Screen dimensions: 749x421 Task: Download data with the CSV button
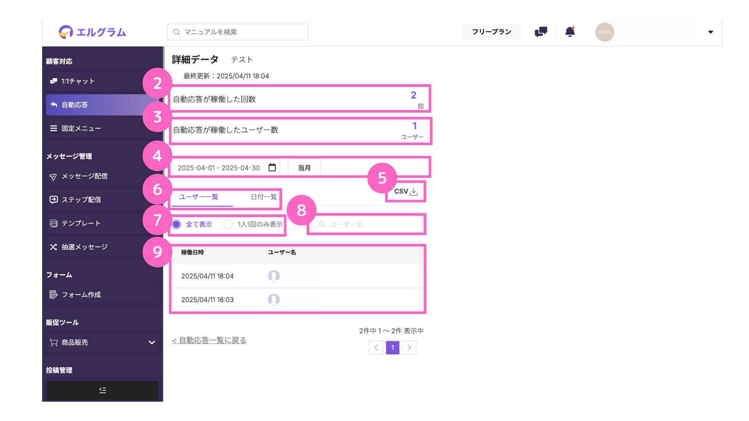click(406, 191)
